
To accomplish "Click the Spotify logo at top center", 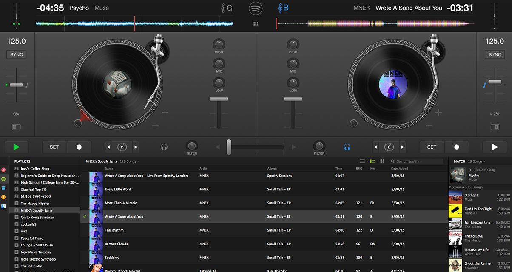I will [256, 8].
